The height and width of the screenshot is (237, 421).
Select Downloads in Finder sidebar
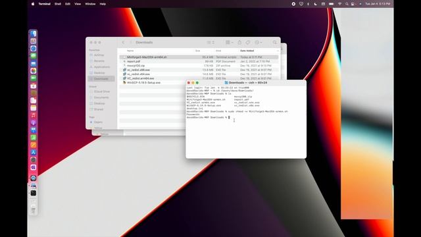pyautogui.click(x=101, y=79)
